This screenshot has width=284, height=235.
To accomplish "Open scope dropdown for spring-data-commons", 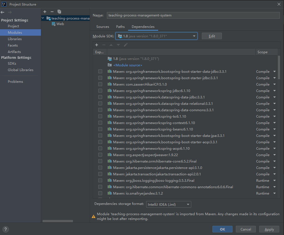I will pos(275,110).
